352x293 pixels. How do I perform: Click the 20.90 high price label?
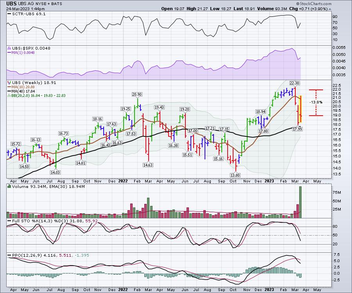(x=137, y=94)
